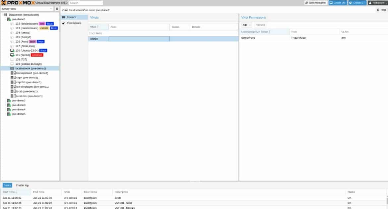Click the Create CT button
Image resolution: width=388 pixels, height=209 pixels.
click(x=357, y=3)
